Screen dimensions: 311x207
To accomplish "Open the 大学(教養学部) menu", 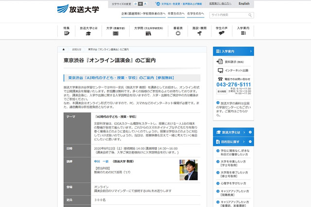I will tap(116, 31).
